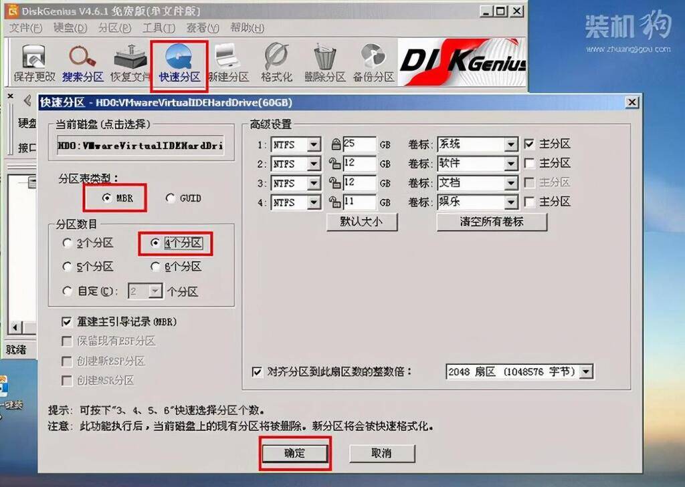685x487 pixels.
Task: Enable 主分区 checkbox for partition 2
Action: pos(529,163)
